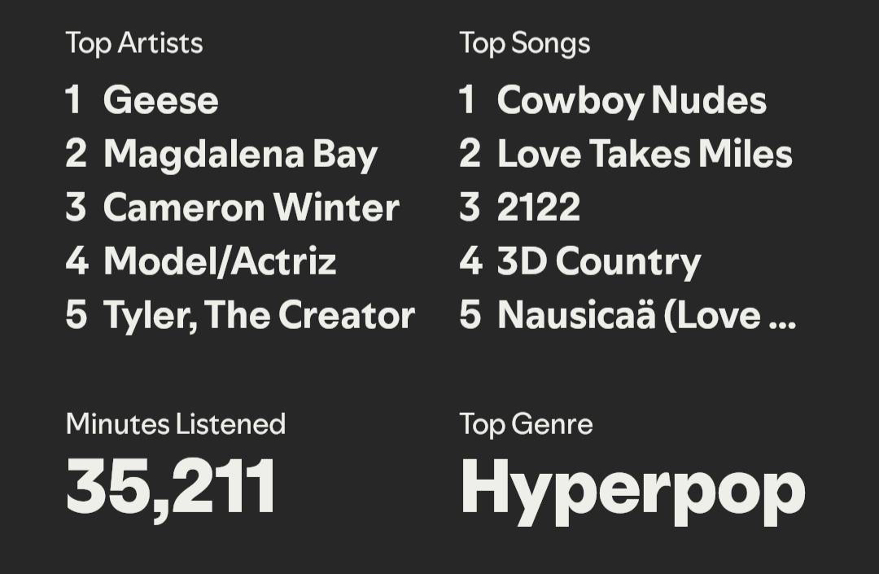The image size is (879, 574).
Task: Click the Top Songs heading
Action: point(525,43)
